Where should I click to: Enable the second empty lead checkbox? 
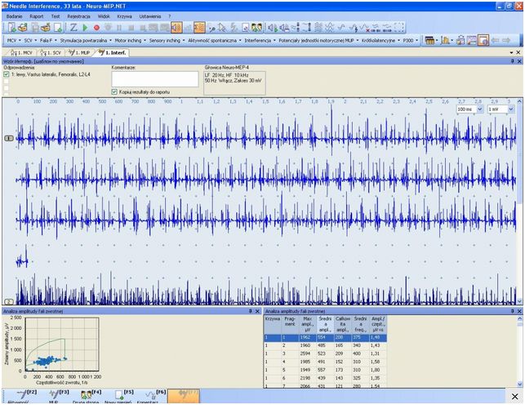point(7,82)
